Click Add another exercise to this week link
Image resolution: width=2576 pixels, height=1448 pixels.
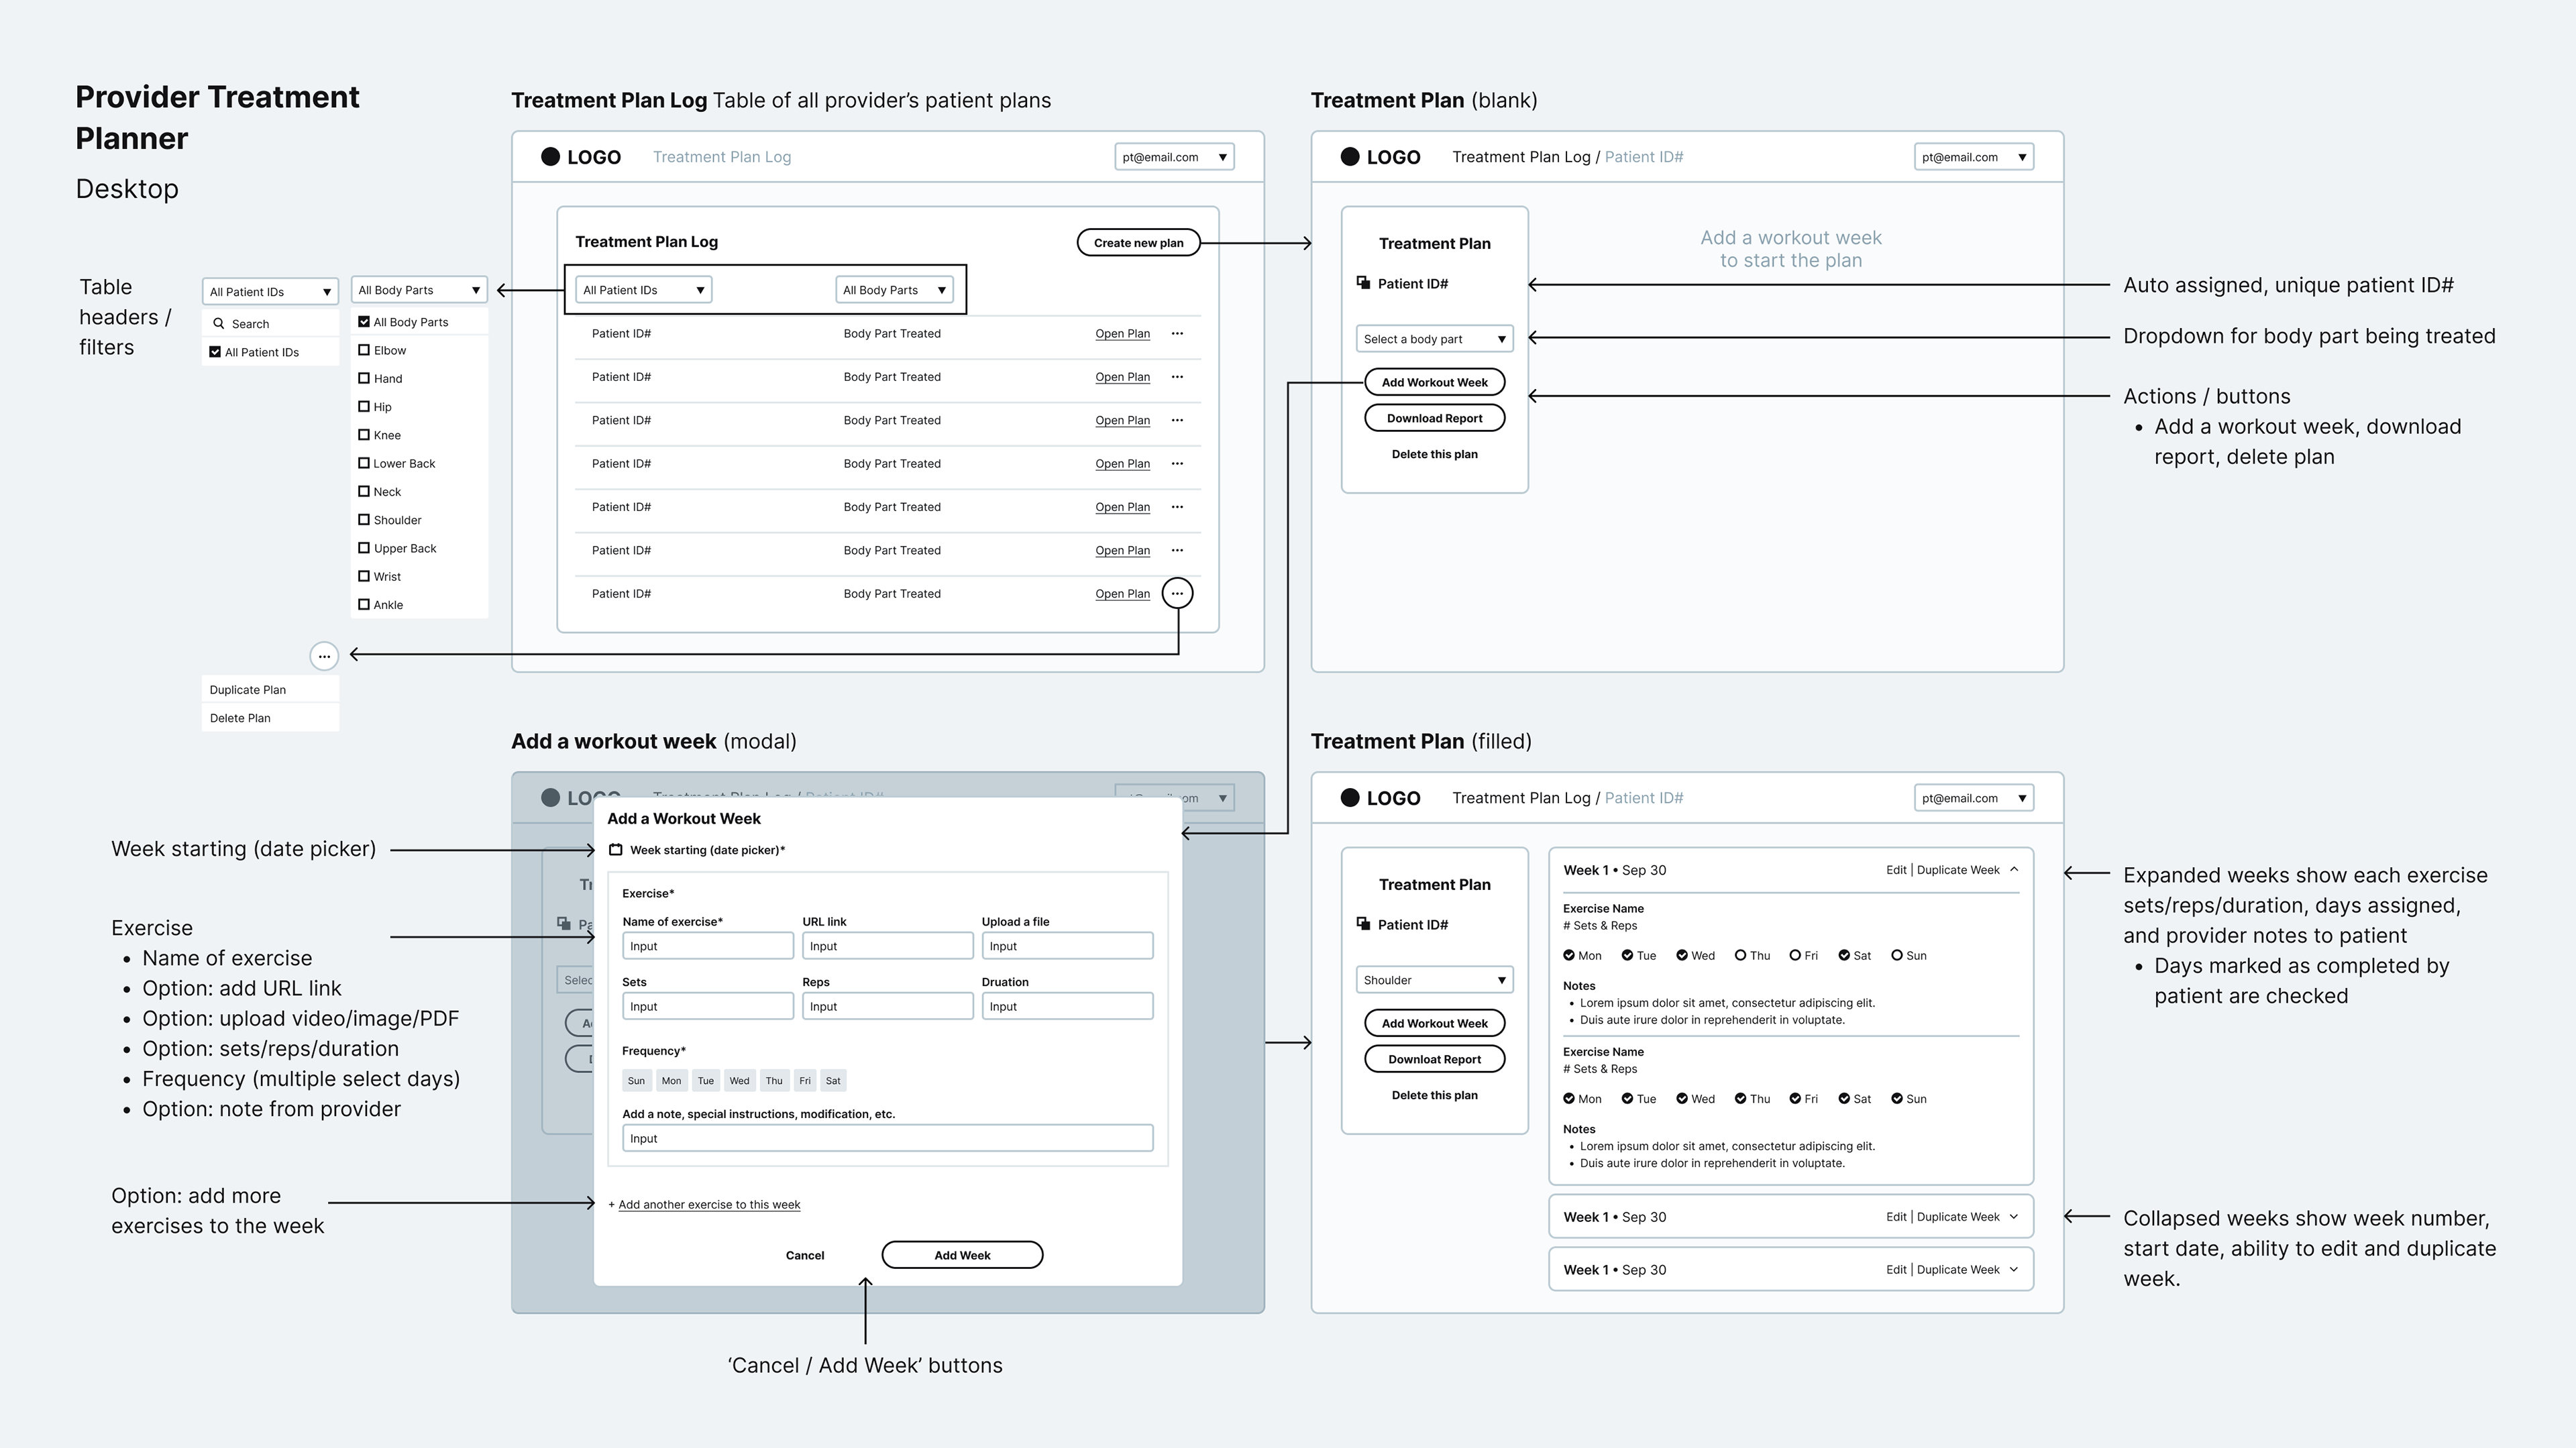tap(709, 1204)
